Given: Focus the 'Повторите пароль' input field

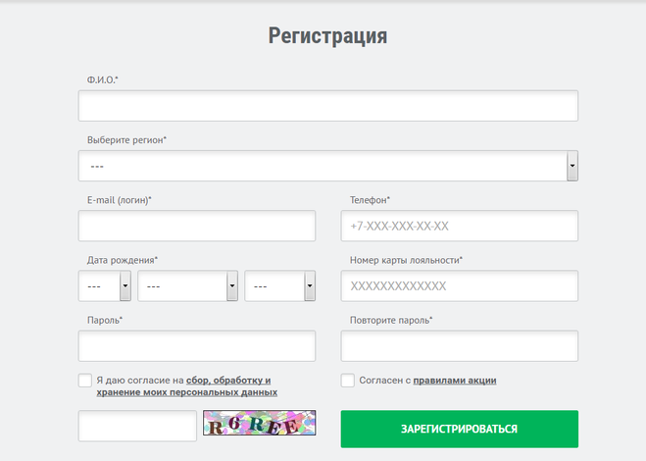Looking at the screenshot, I should 459,346.
